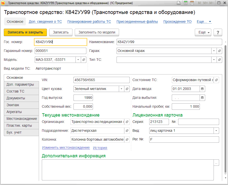
Task: Open the История link
Action: (x=100, y=147)
